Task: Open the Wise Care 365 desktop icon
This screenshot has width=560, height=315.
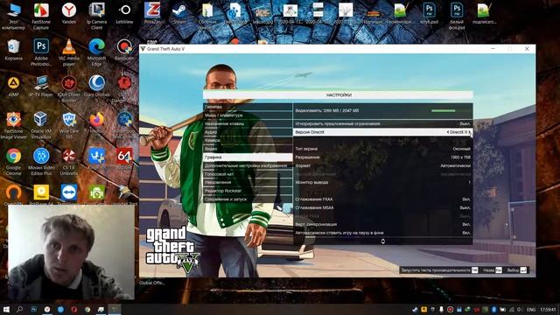Action: point(69,125)
